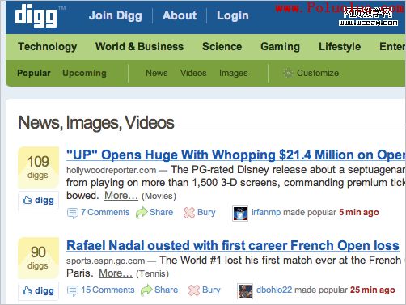Expand More… link on UP story
Screen dimensions: 406x305
[x=121, y=196]
